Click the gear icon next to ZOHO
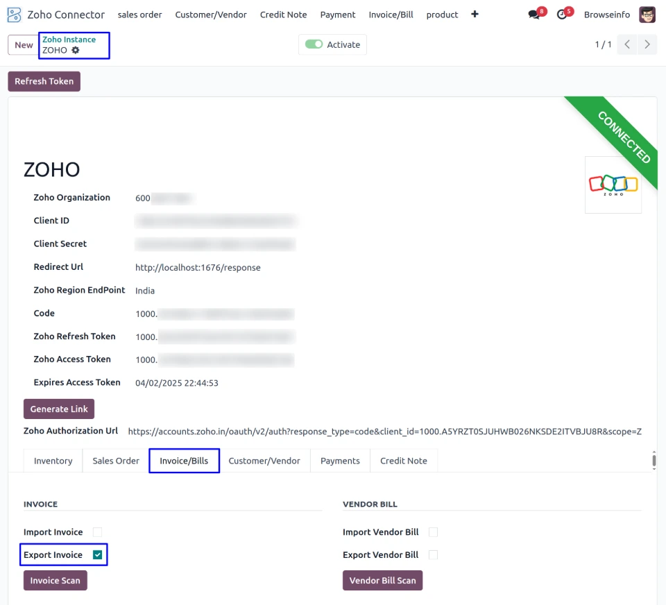Image resolution: width=666 pixels, height=605 pixels. tap(76, 51)
